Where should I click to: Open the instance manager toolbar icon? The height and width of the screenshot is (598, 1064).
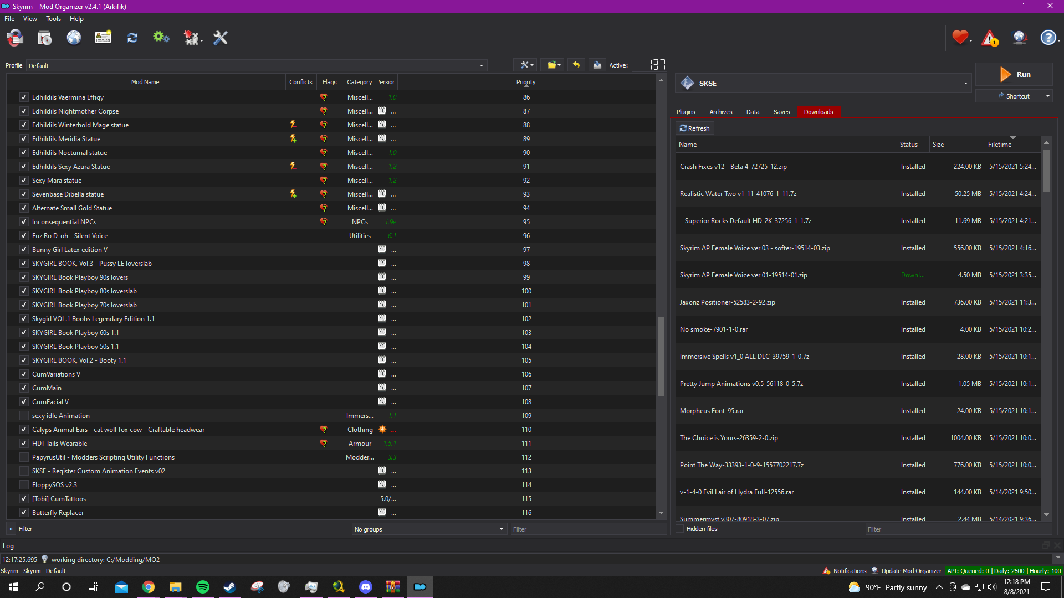point(15,38)
